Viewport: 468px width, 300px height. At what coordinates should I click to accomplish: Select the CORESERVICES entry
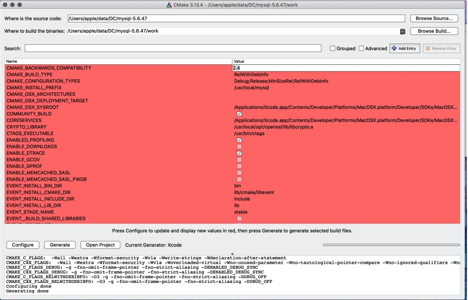[x=24, y=120]
